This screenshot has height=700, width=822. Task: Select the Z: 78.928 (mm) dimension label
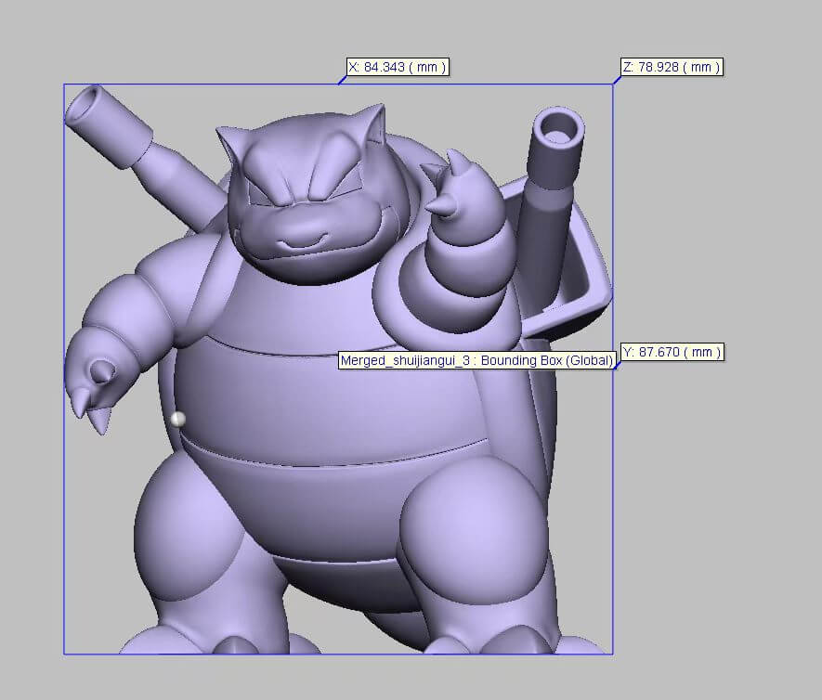coord(672,67)
